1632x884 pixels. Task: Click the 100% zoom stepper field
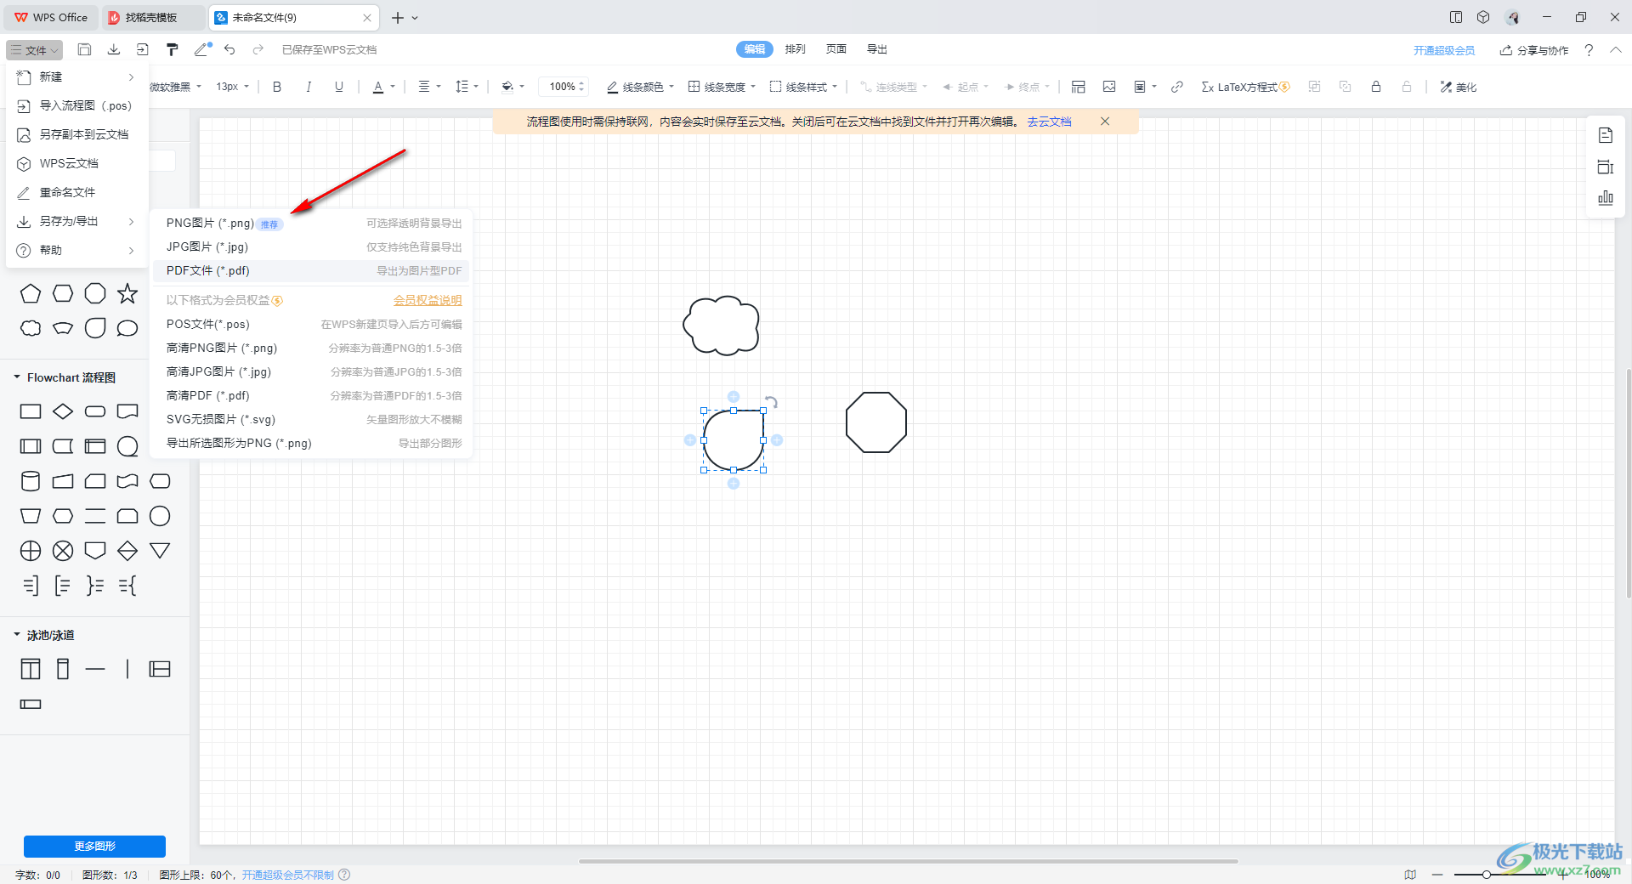(x=565, y=87)
